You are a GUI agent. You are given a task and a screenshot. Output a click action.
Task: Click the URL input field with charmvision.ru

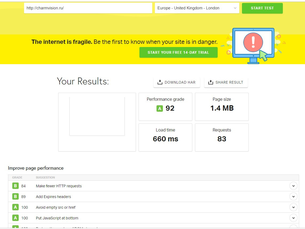pyautogui.click(x=88, y=8)
